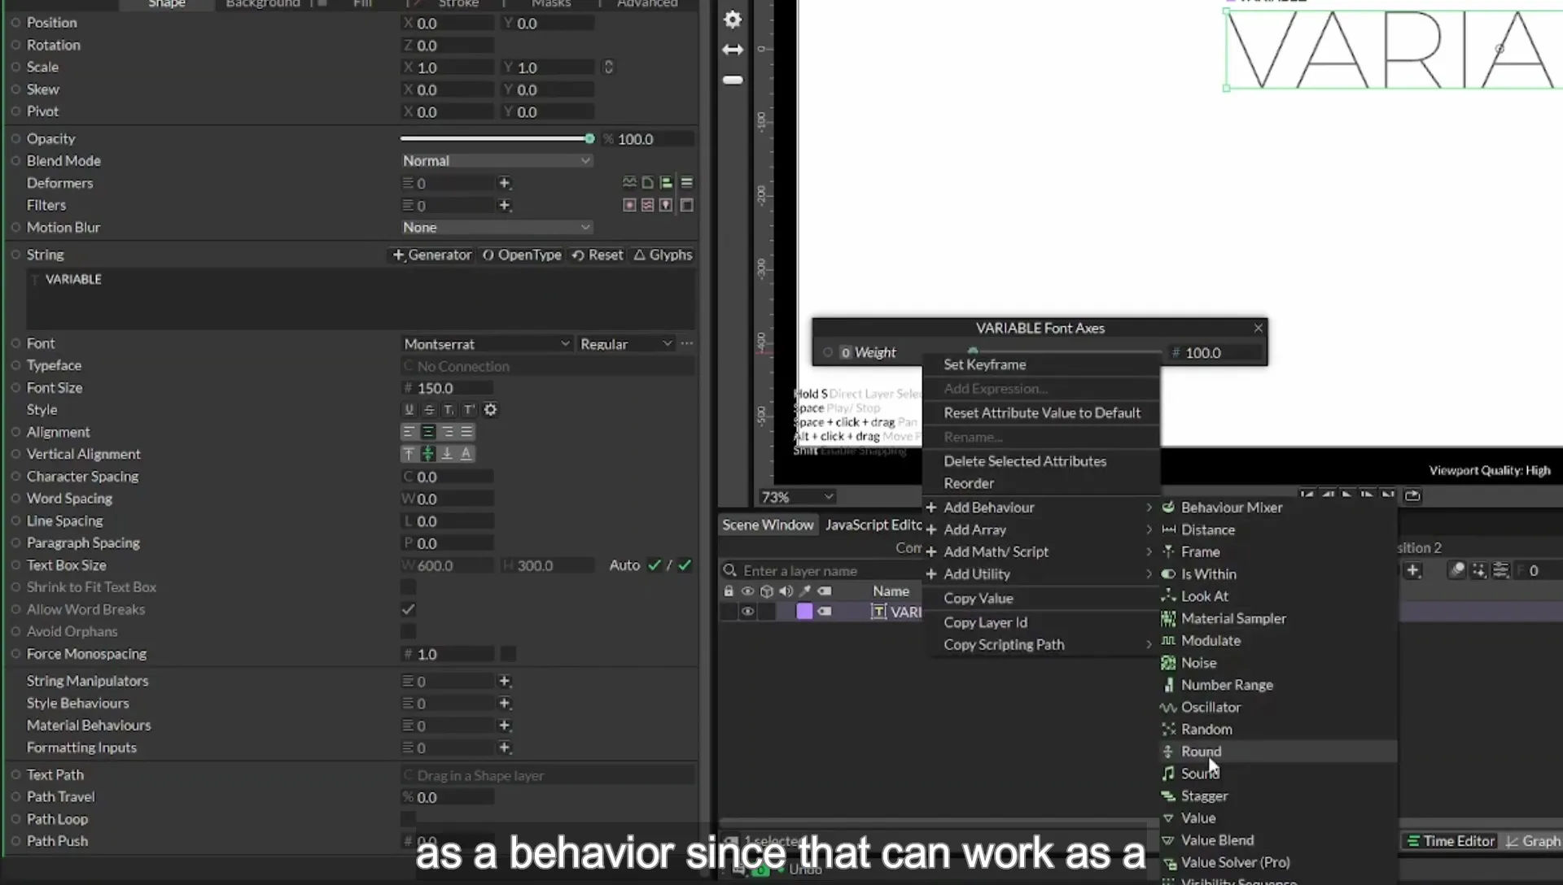Expand Add Behaviour submenu
The height and width of the screenshot is (885, 1563).
1040,508
